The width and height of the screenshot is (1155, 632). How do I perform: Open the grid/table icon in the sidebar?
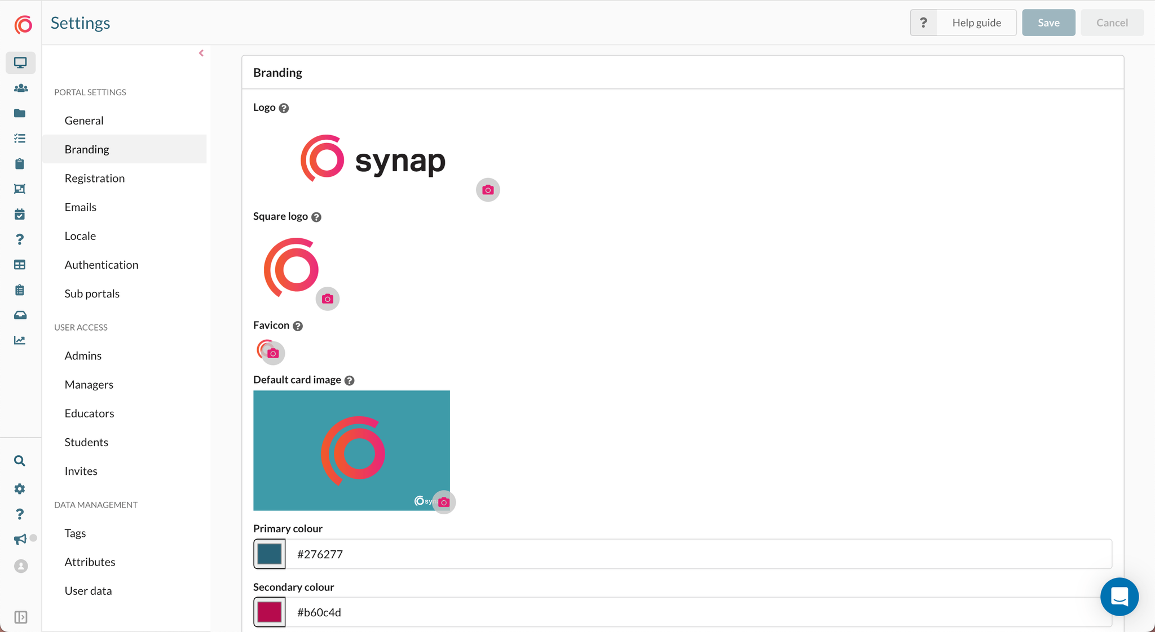coord(20,264)
